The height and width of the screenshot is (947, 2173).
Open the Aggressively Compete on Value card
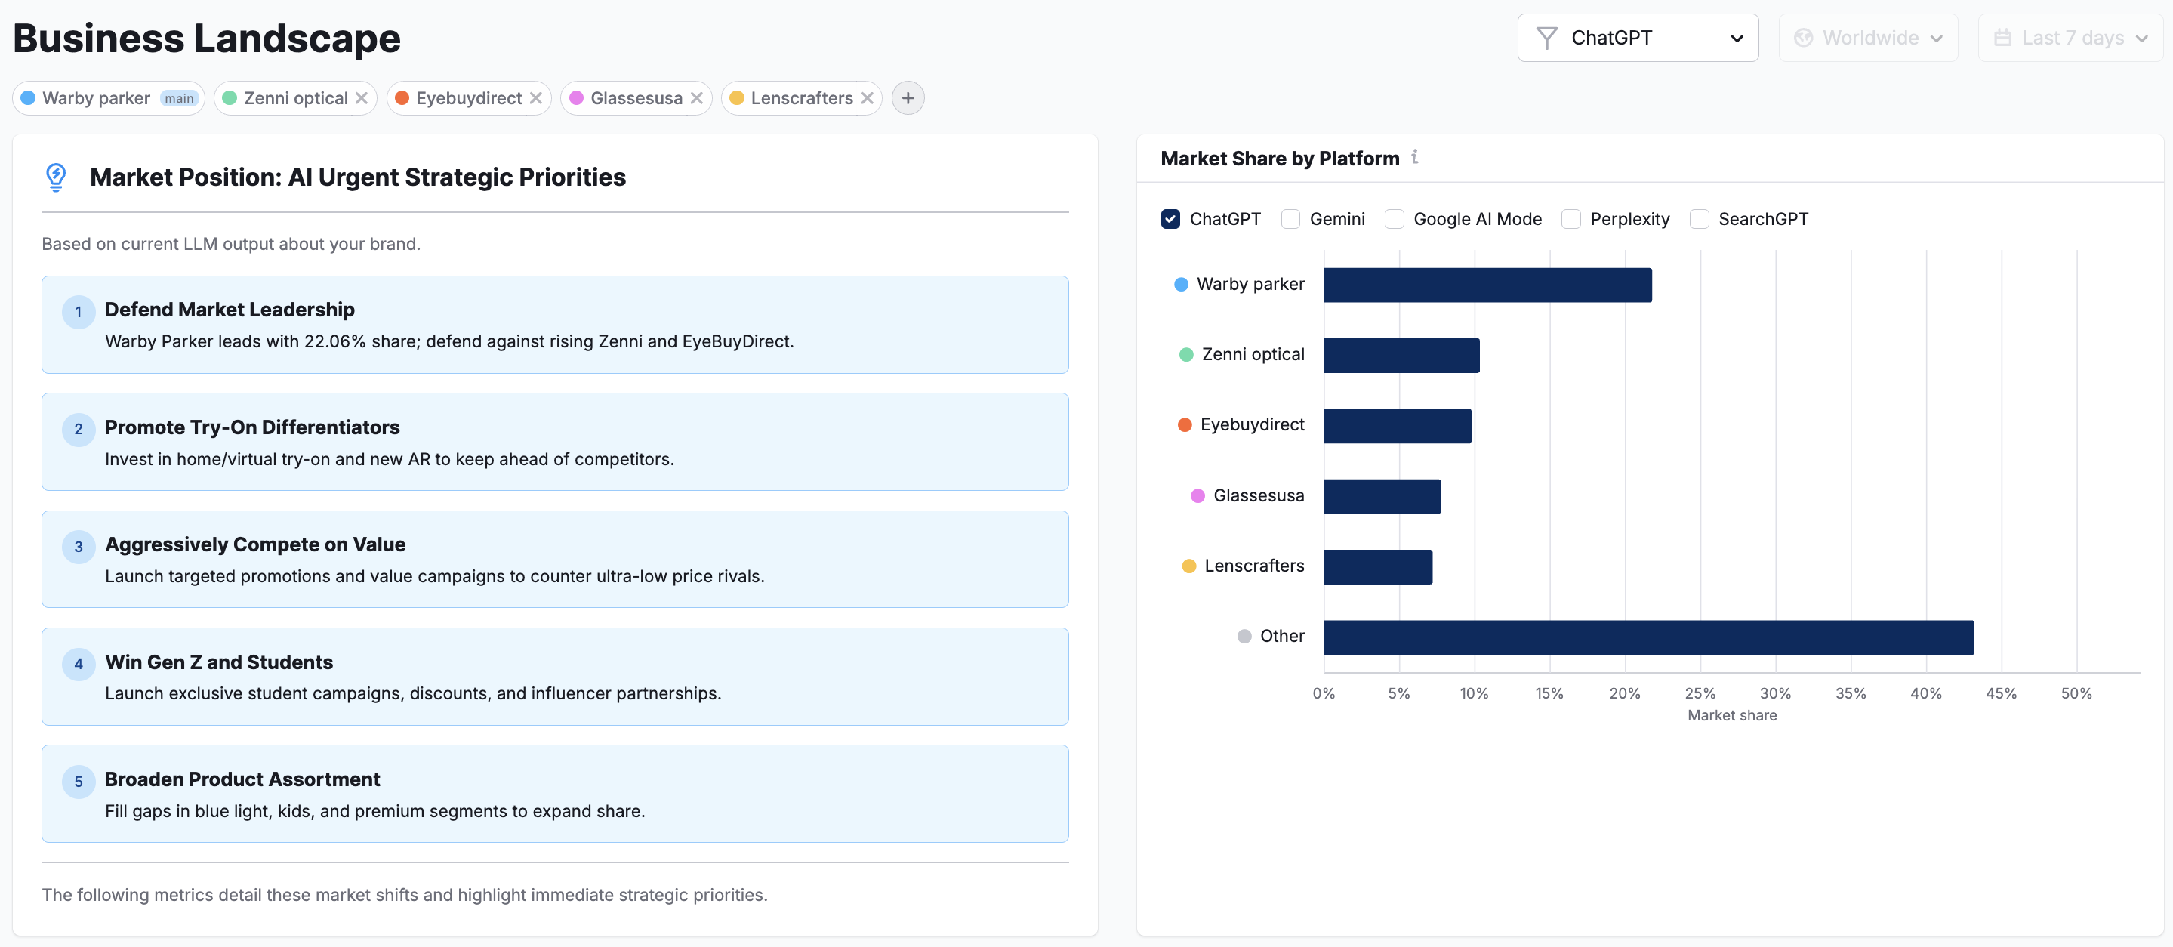[x=555, y=560]
